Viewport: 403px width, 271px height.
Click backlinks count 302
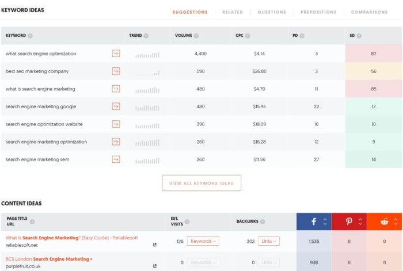point(250,242)
